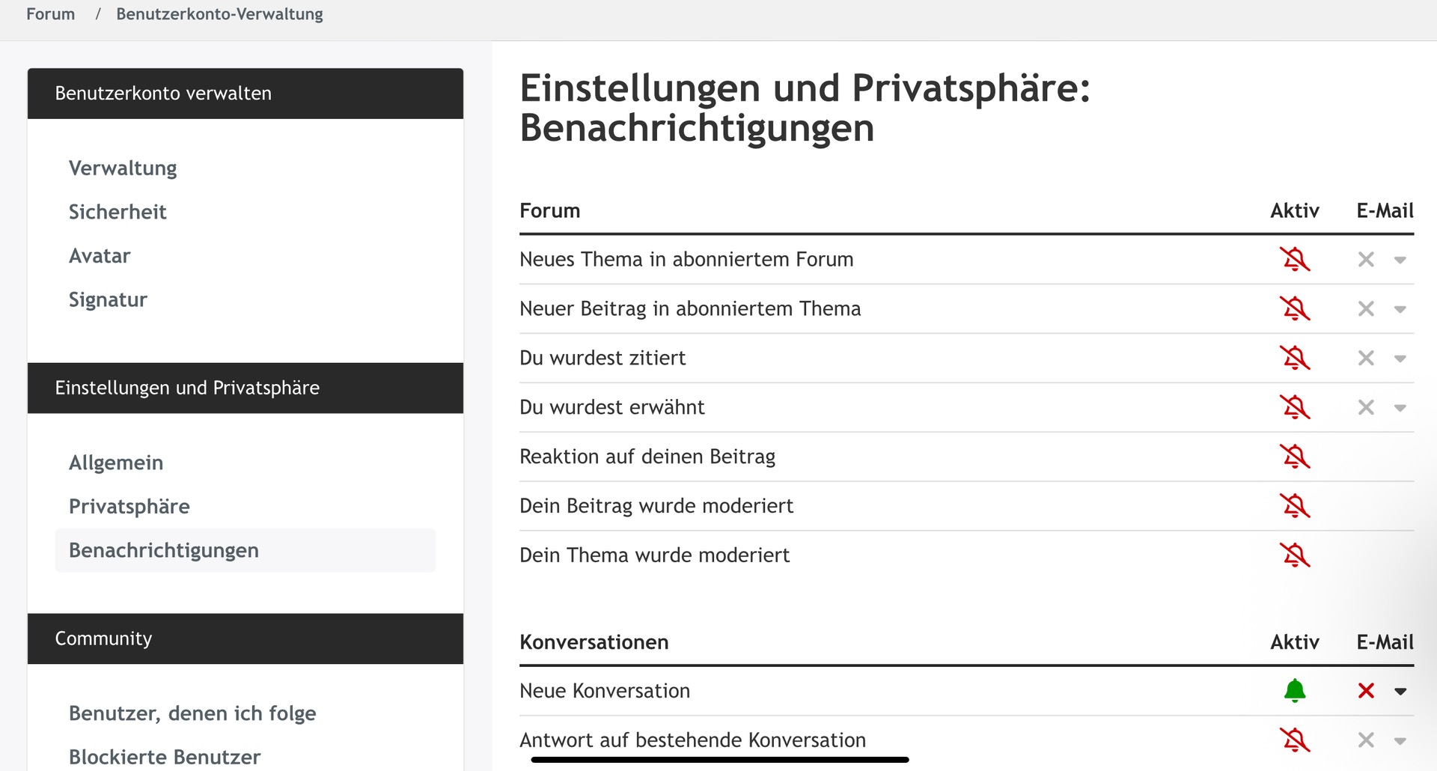The image size is (1437, 771).
Task: Open e-mail dropdown arrow for Neue Konversation
Action: click(x=1400, y=691)
